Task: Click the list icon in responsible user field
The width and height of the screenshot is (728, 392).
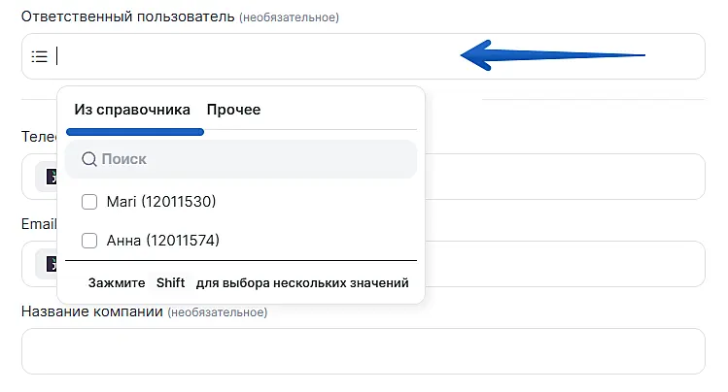Action: point(40,56)
